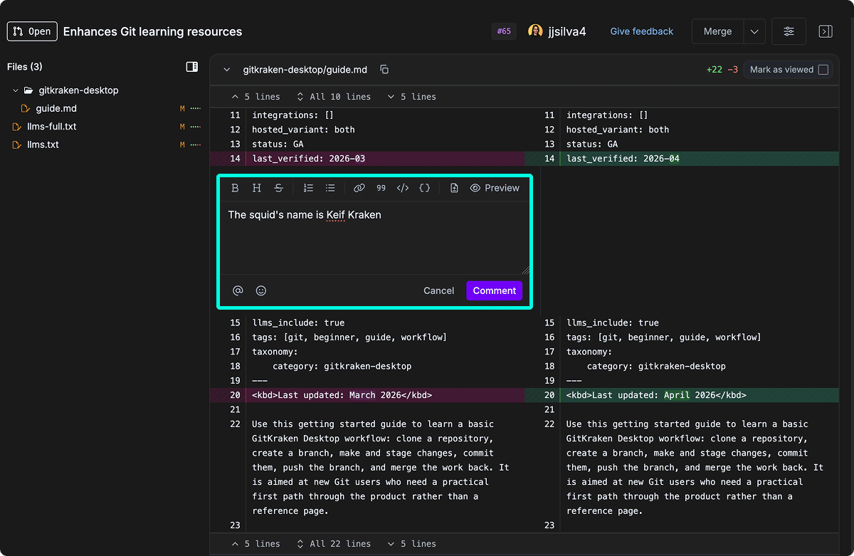Open the Give feedback link
The image size is (854, 556).
tap(642, 31)
